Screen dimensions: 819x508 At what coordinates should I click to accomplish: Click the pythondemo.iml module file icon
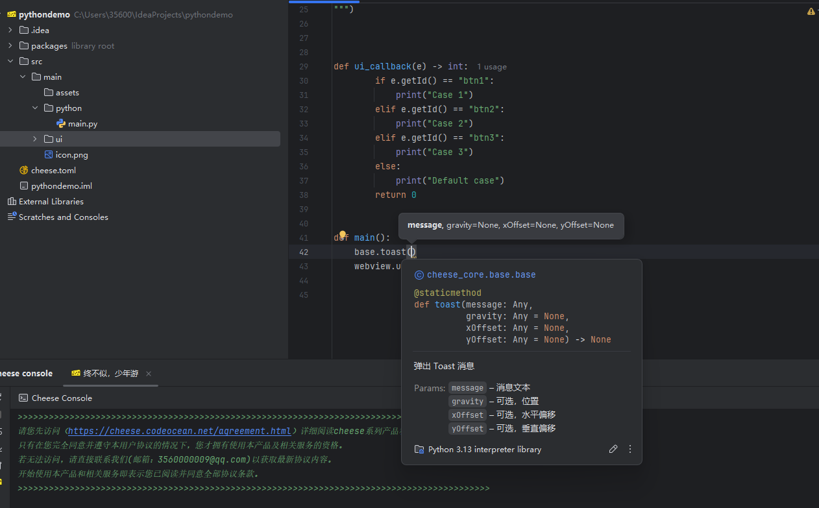tap(24, 186)
